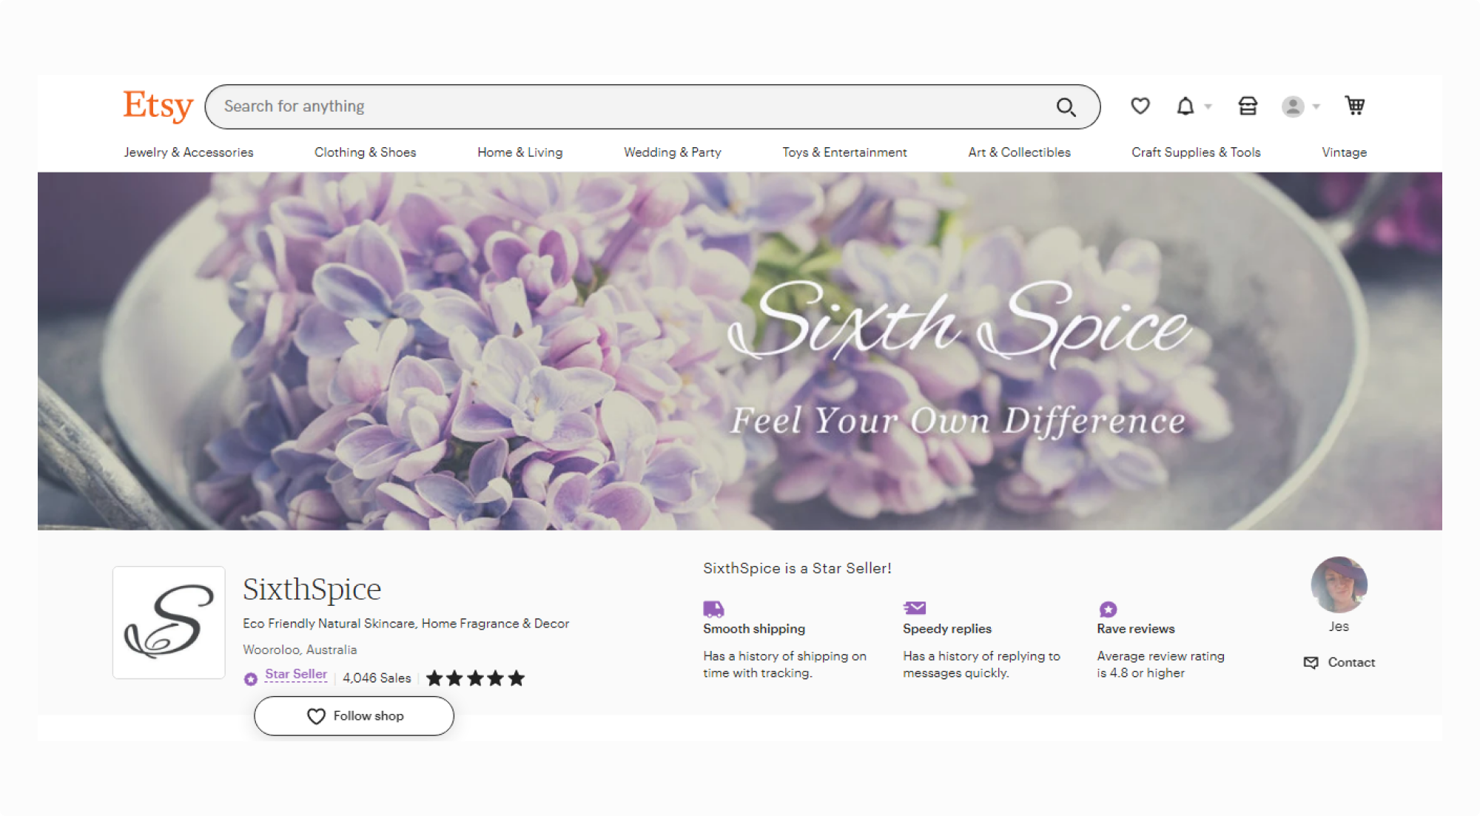Image resolution: width=1480 pixels, height=816 pixels.
Task: Open Jewelry & Accessories category
Action: [x=189, y=152]
